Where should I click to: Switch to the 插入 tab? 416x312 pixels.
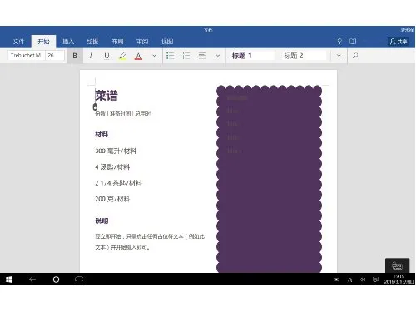[x=68, y=42]
